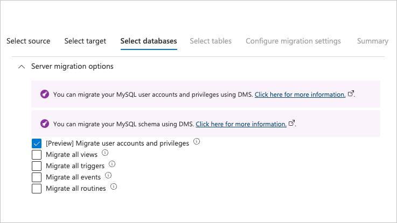
Task: Tick the Migrate all events checkbox
Action: point(37,177)
